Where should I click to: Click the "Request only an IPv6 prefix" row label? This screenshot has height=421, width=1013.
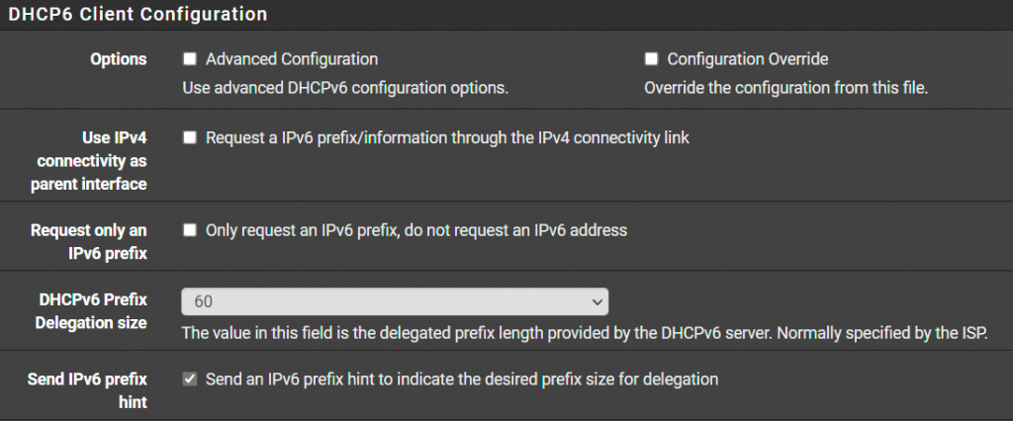click(x=89, y=240)
